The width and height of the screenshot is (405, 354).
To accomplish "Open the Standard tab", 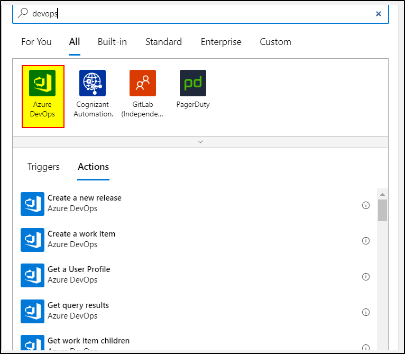I will pyautogui.click(x=163, y=42).
